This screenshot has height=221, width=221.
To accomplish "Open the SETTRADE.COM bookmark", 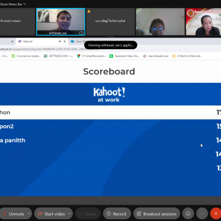I will [58, 56].
